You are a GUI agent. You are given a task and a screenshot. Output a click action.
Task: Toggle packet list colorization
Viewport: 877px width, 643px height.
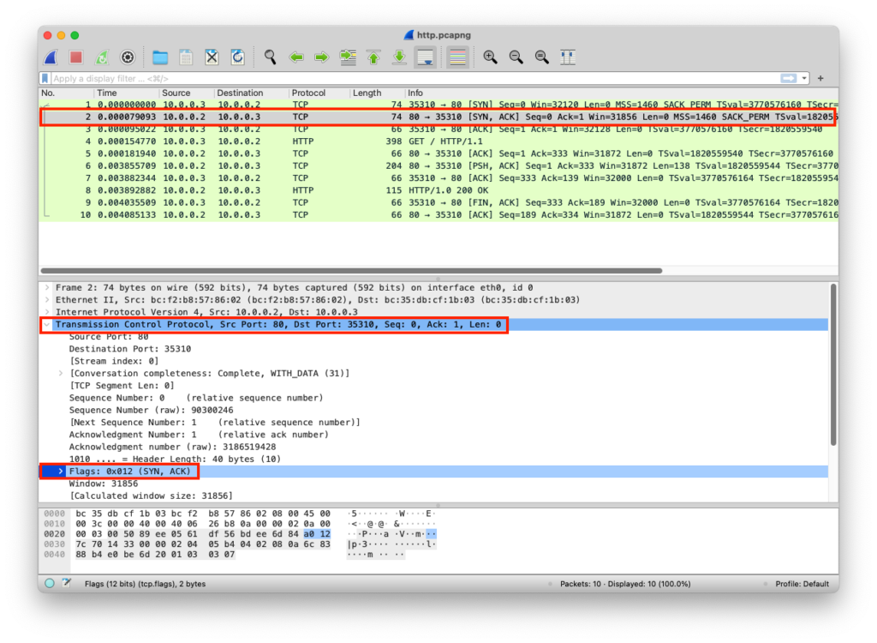(x=457, y=57)
